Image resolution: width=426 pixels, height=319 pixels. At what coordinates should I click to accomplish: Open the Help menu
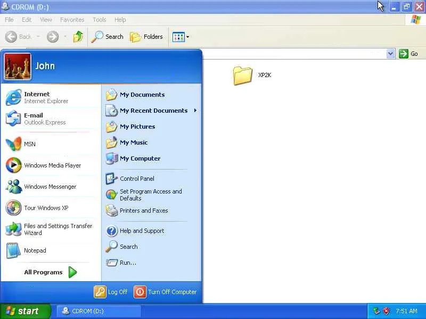[120, 20]
